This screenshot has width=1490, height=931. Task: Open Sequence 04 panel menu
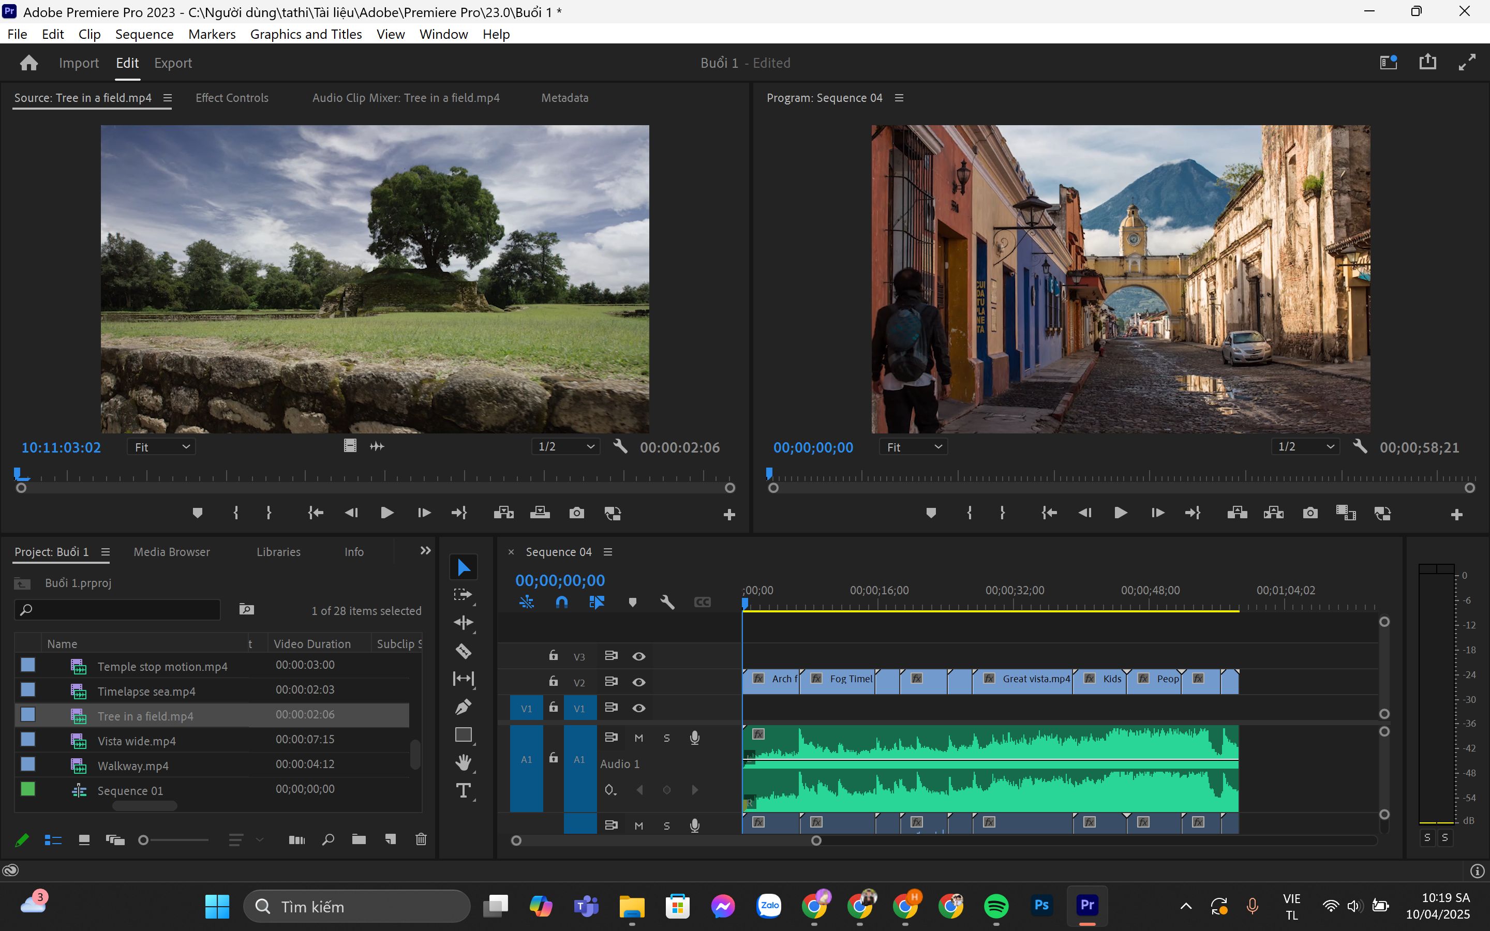click(608, 552)
